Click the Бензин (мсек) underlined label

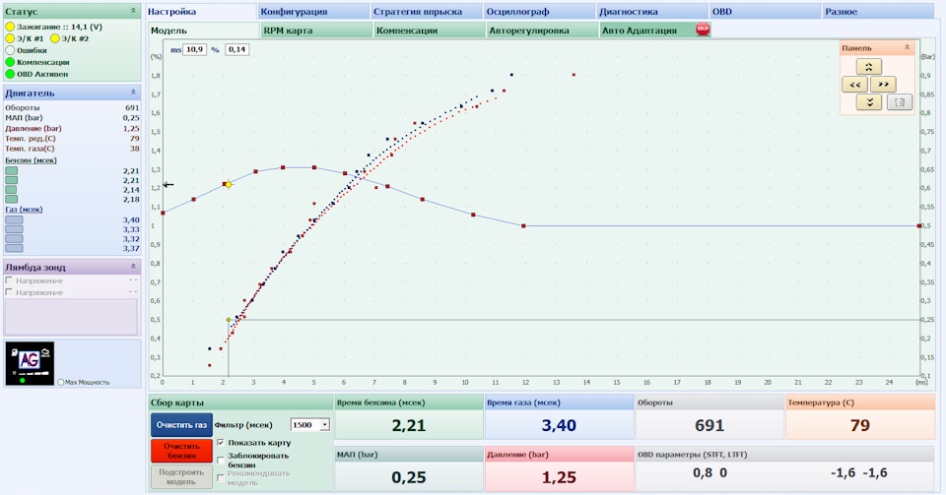click(x=31, y=160)
